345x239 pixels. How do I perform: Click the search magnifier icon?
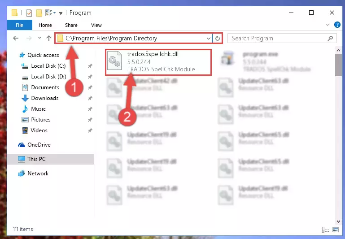(x=330, y=39)
